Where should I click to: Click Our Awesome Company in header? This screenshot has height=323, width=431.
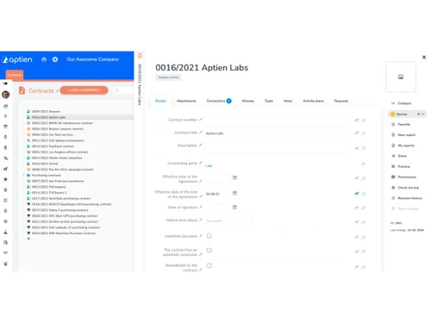(92, 59)
